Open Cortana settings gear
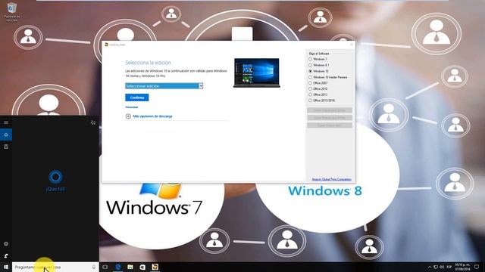 point(6,244)
